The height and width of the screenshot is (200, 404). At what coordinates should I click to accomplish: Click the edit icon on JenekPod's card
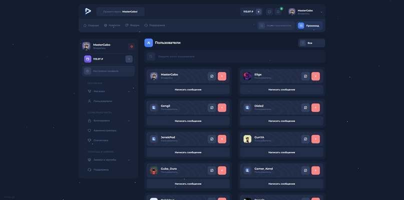tap(212, 139)
